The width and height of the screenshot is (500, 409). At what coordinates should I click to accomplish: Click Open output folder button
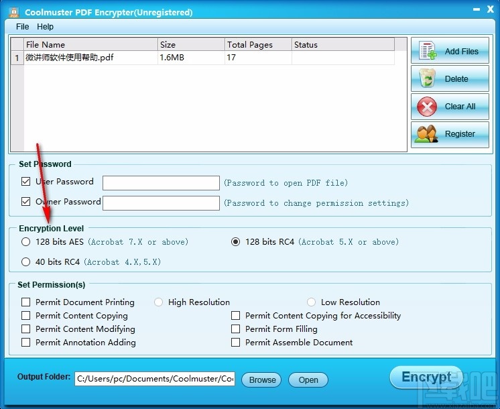[x=308, y=379]
